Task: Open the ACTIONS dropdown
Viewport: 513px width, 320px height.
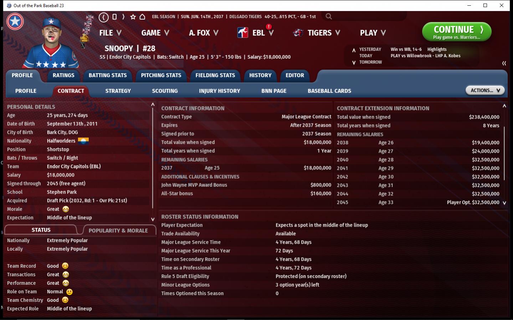Action: click(x=485, y=90)
